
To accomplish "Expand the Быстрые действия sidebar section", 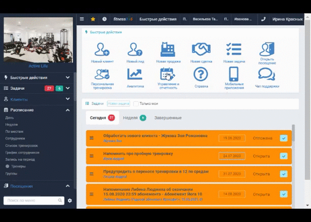I will coord(37,78).
